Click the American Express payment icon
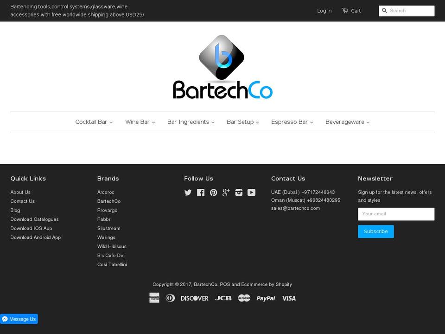This screenshot has width=445, height=334. [x=154, y=298]
